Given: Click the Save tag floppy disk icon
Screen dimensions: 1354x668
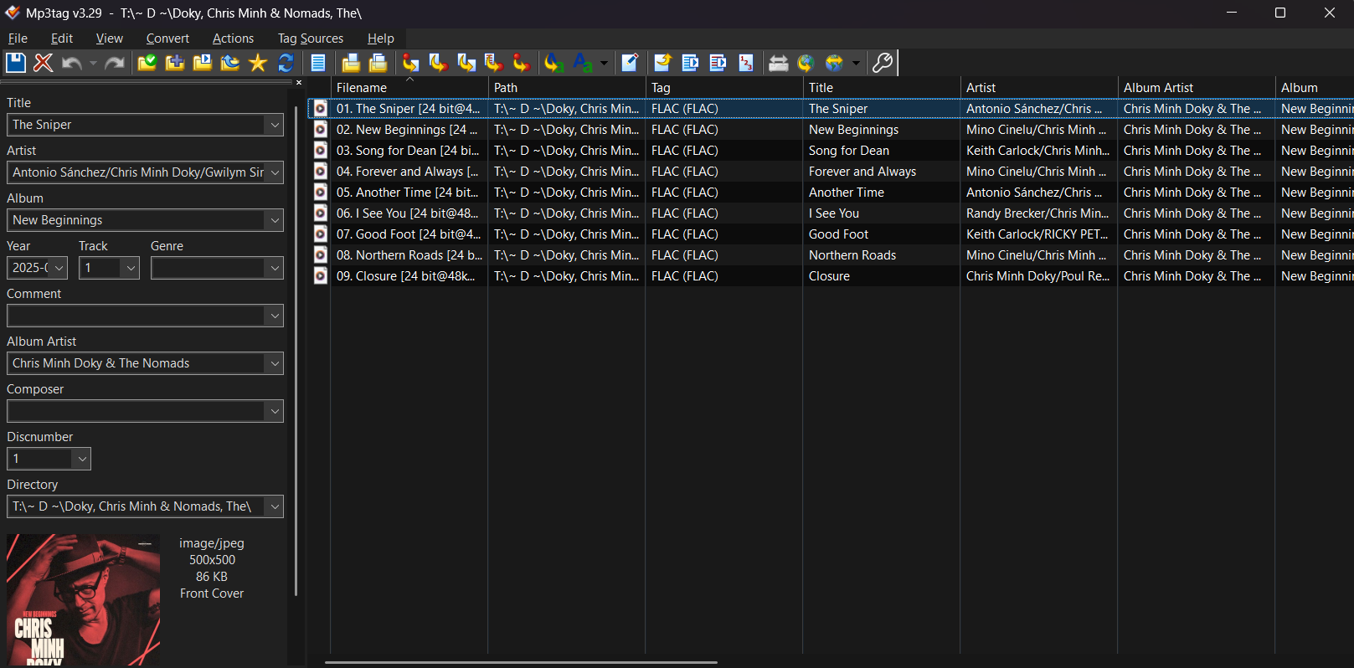Looking at the screenshot, I should tap(16, 63).
